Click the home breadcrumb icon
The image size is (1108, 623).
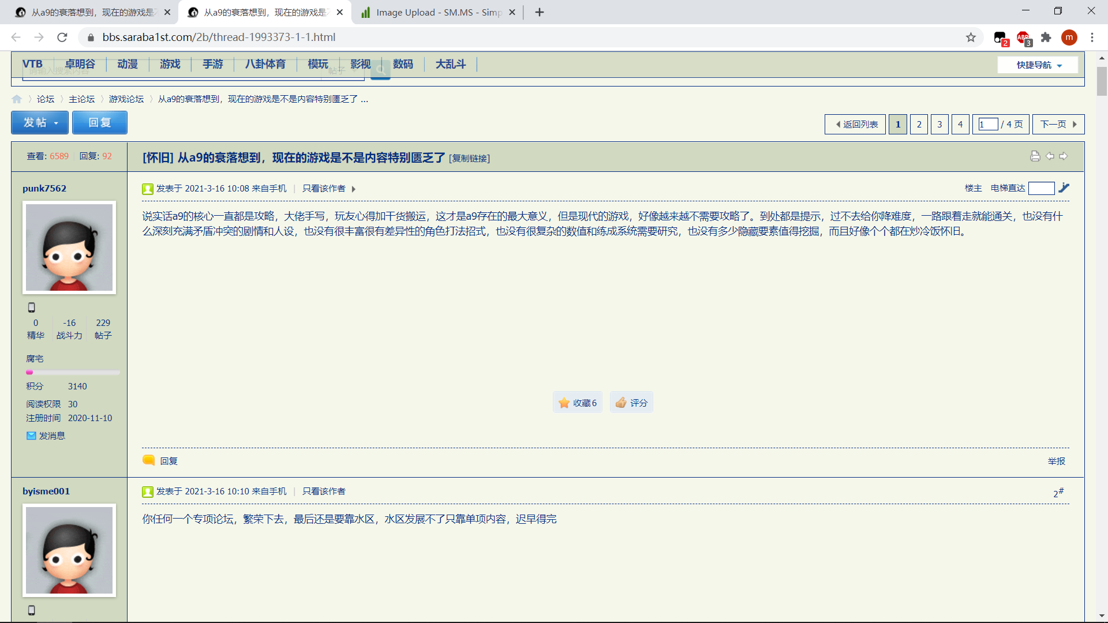coord(17,99)
